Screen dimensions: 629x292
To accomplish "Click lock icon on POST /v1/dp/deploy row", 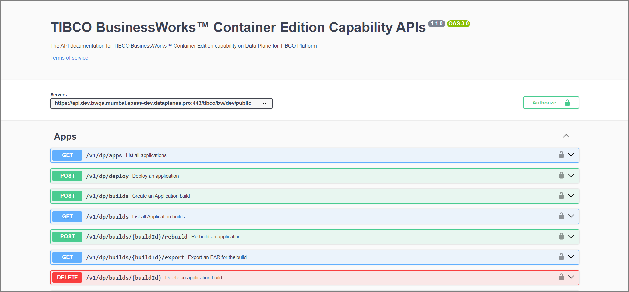I will 561,175.
